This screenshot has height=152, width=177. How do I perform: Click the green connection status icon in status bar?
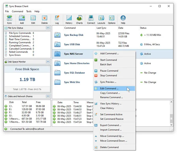click(x=6, y=129)
